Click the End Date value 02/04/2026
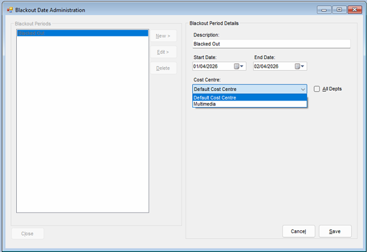 (266, 66)
